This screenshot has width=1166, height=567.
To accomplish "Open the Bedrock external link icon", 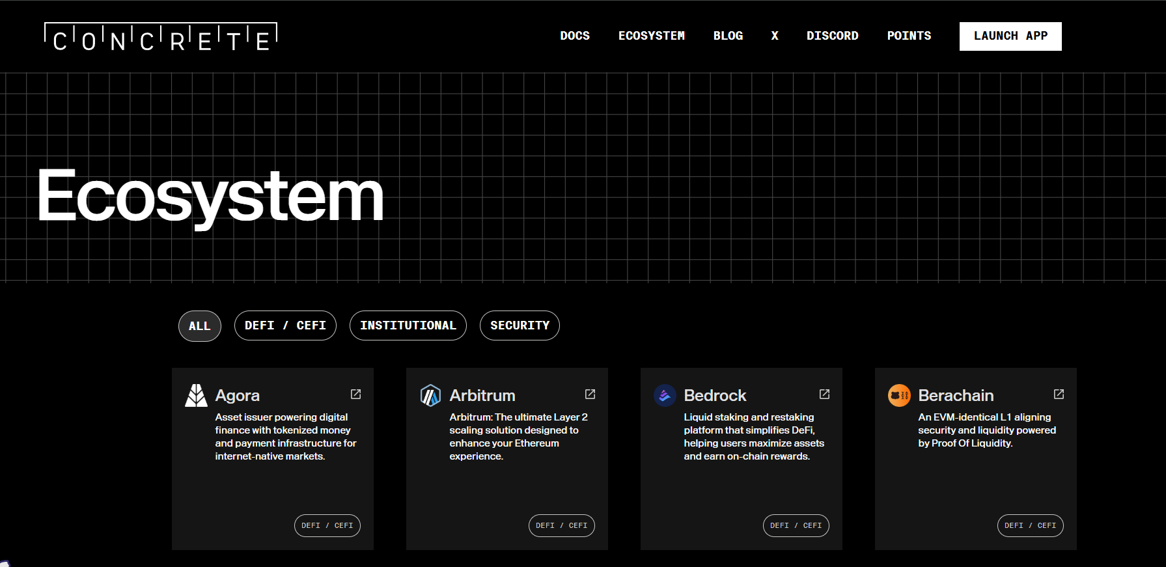I will tap(824, 394).
